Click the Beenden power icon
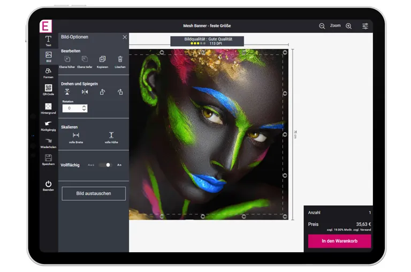Screen dimensions: 411x272 [x=48, y=185]
